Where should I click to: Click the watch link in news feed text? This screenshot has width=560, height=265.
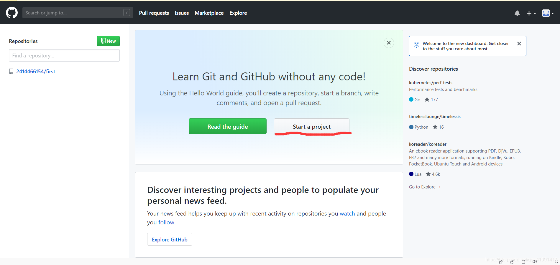click(x=347, y=213)
